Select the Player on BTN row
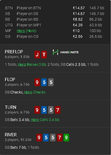Screen dimensions: 111x155 (55, 8)
